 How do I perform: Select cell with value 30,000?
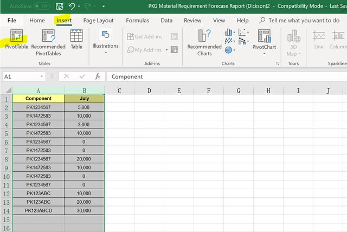pos(84,210)
